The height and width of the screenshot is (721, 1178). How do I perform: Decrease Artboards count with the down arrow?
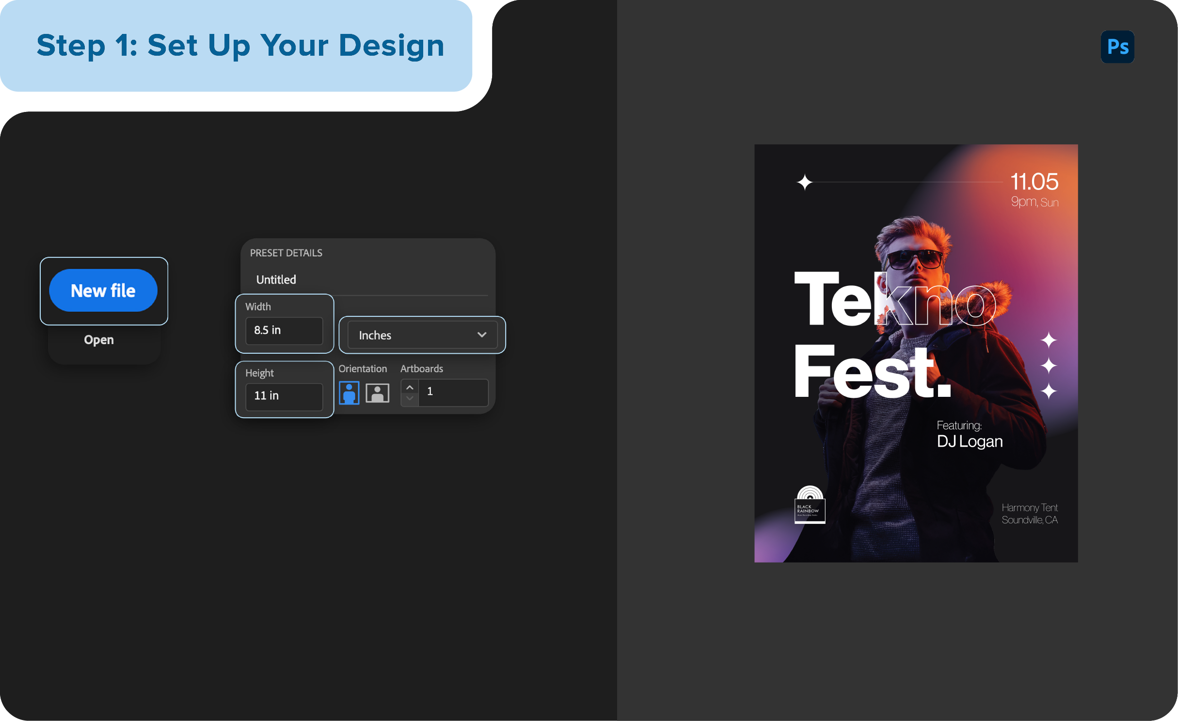point(409,398)
